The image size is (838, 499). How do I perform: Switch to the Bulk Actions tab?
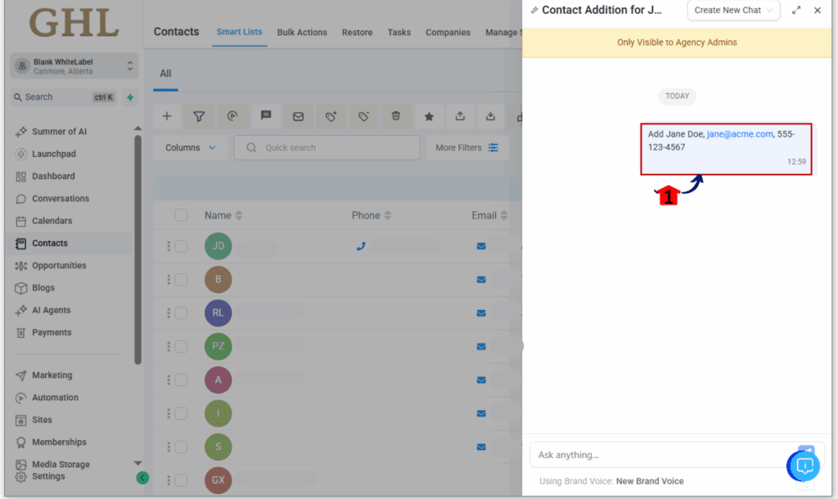[302, 33]
